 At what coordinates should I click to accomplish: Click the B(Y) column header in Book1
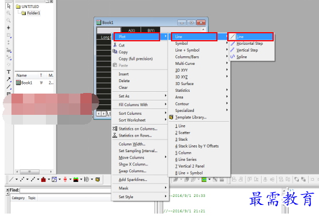tap(151, 30)
